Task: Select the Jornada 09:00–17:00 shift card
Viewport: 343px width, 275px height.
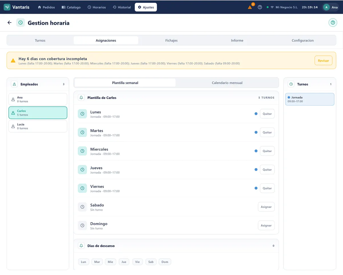Action: point(310,99)
